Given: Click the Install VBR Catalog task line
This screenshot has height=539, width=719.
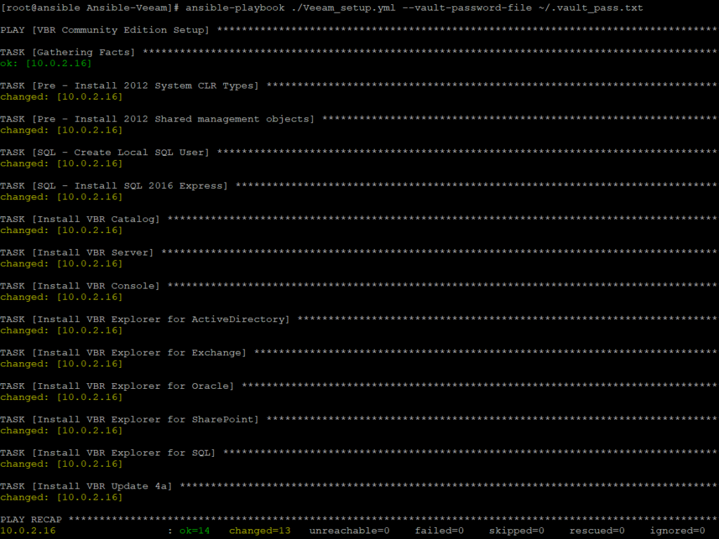Looking at the screenshot, I should [x=81, y=219].
